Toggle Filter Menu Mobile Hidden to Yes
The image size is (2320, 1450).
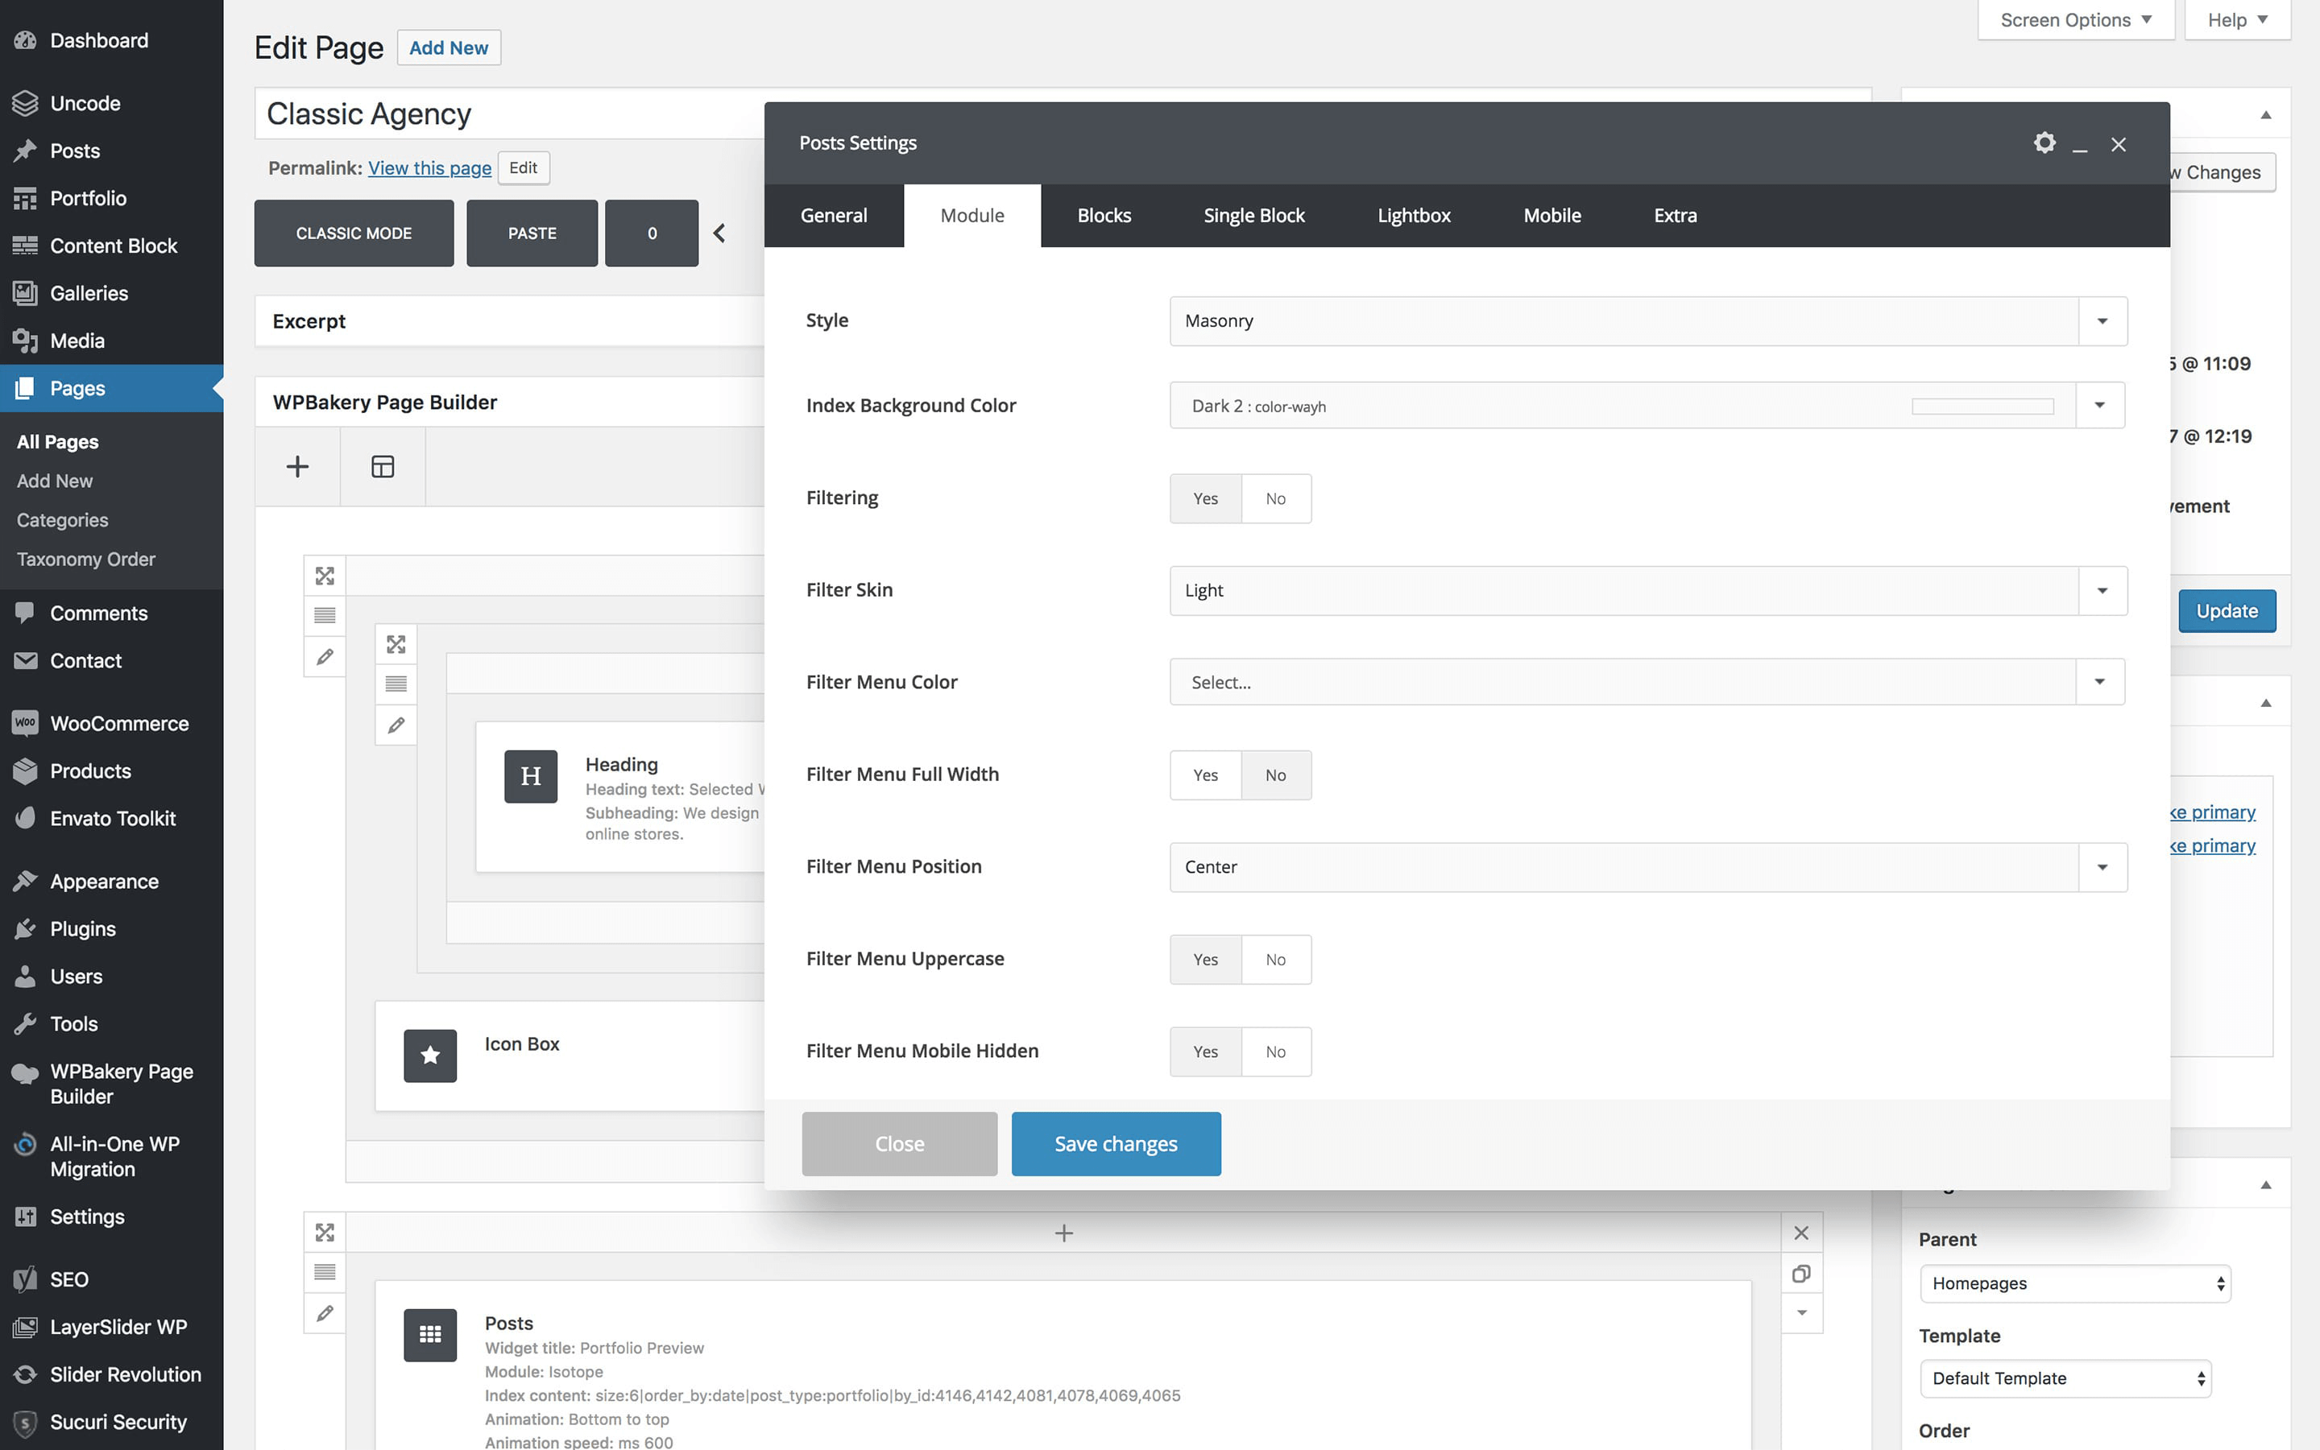click(x=1203, y=1051)
